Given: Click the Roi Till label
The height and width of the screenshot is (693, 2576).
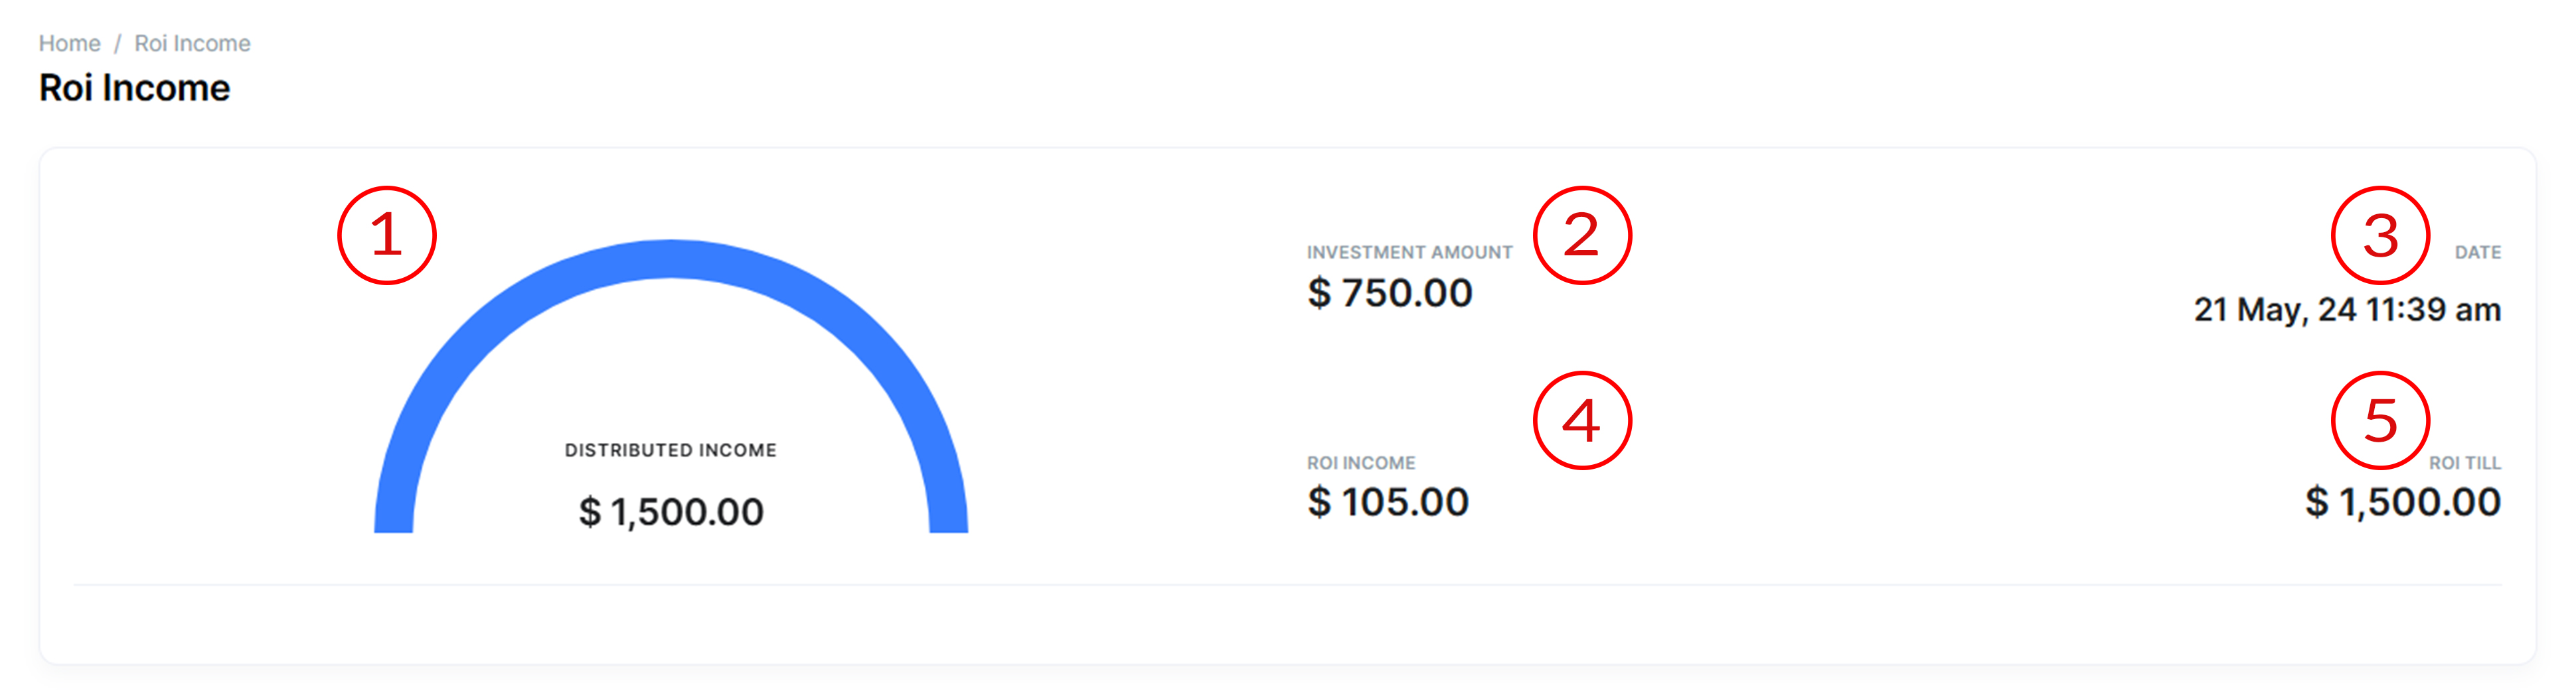Looking at the screenshot, I should point(2464,464).
